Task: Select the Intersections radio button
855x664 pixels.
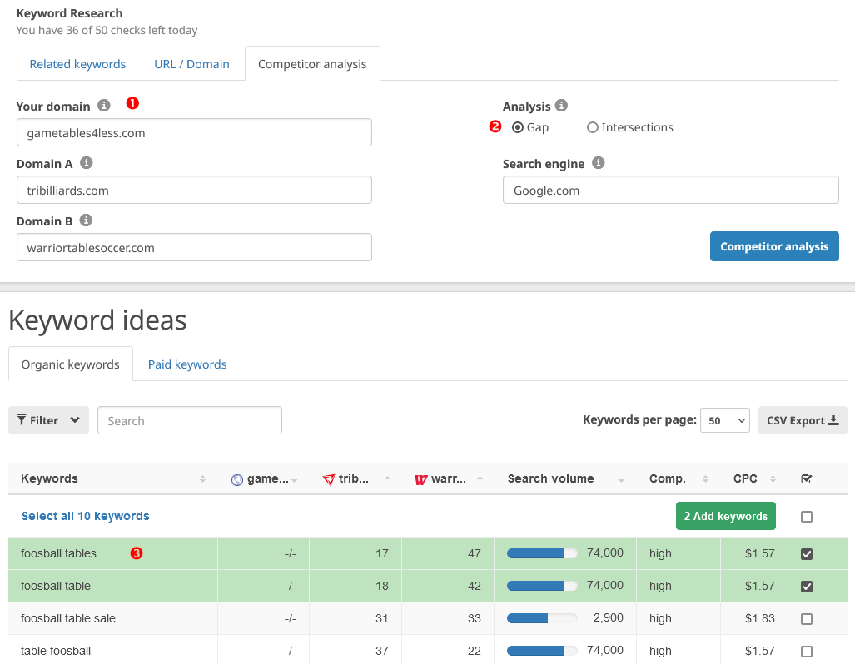Action: [592, 127]
